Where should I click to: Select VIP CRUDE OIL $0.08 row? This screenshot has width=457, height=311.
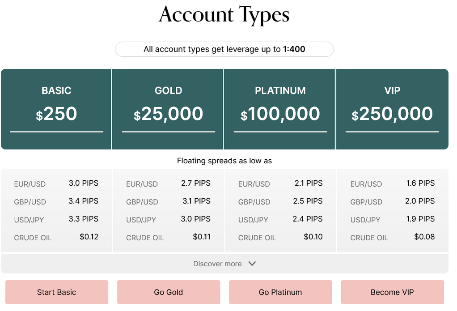(392, 237)
